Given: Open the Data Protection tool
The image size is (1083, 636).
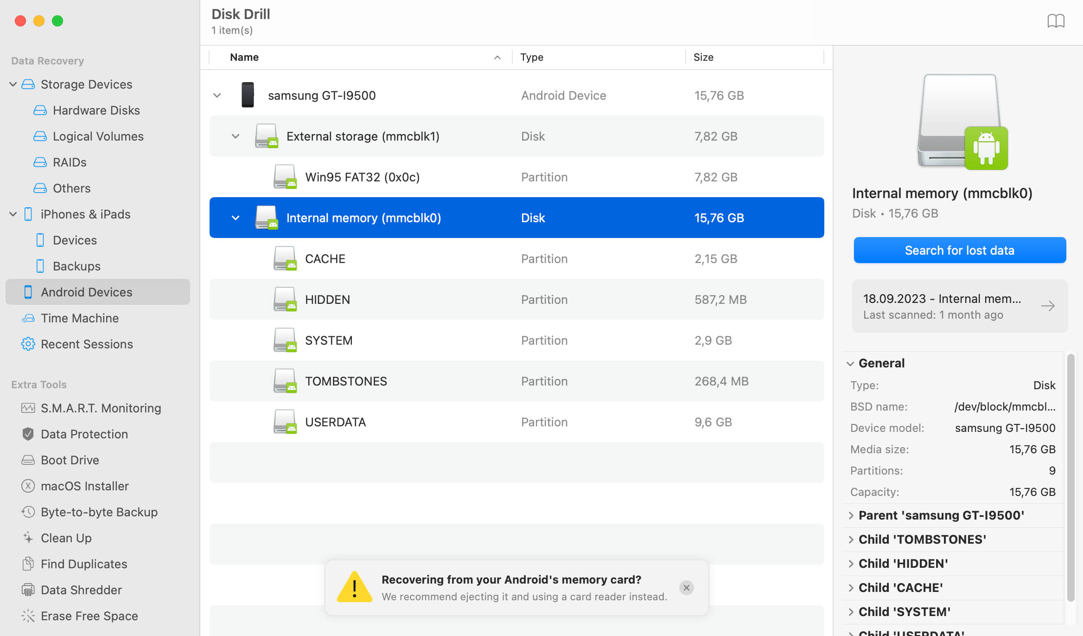Looking at the screenshot, I should click(x=84, y=434).
